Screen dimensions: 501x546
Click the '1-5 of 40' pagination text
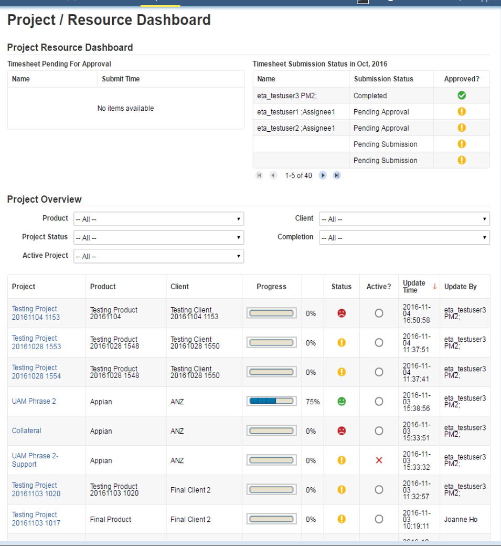click(299, 175)
